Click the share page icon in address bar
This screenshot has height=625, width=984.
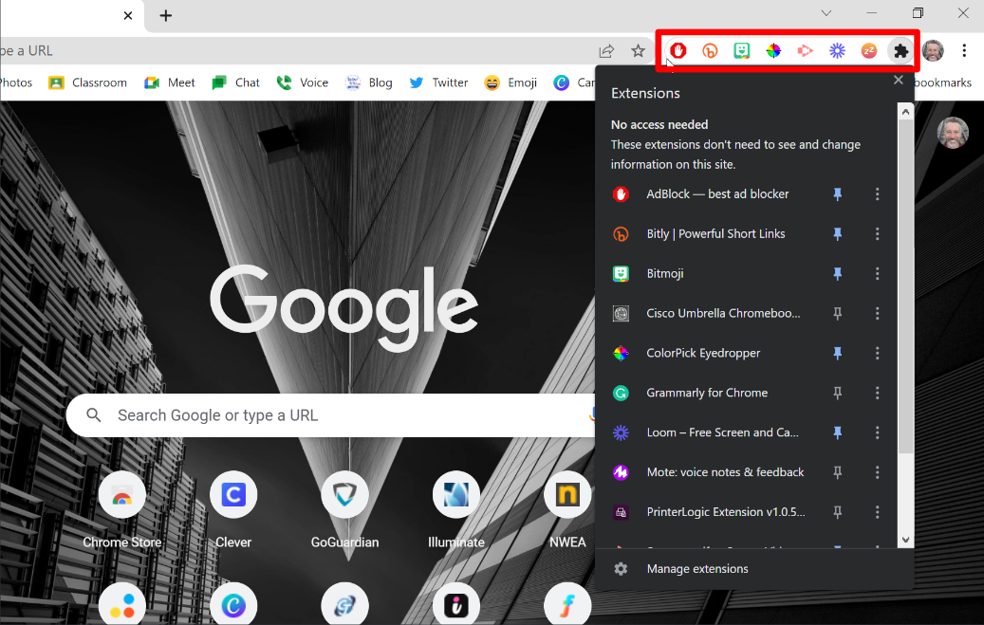point(606,51)
